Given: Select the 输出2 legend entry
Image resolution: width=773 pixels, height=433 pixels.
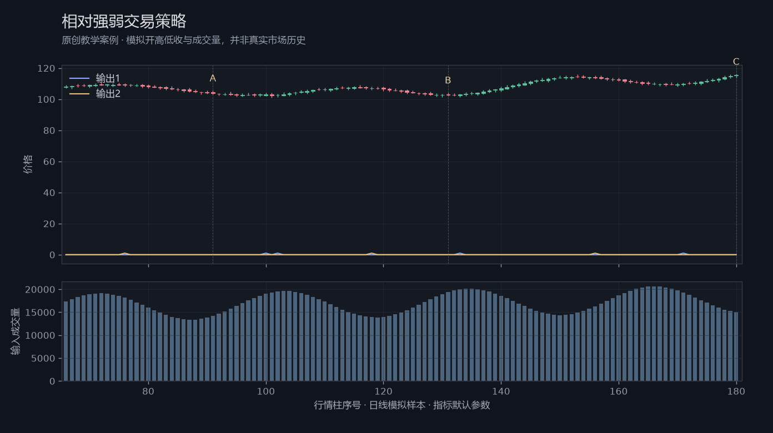Looking at the screenshot, I should [95, 94].
